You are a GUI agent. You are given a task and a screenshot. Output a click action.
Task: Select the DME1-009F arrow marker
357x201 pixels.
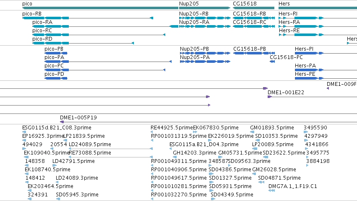(328, 88)
